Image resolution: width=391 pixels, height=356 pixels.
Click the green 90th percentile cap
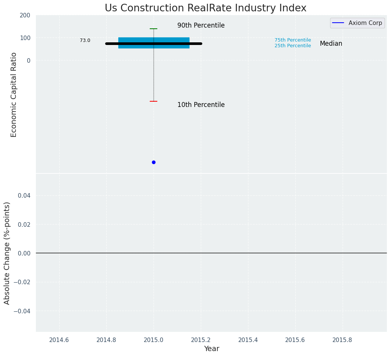point(154,29)
